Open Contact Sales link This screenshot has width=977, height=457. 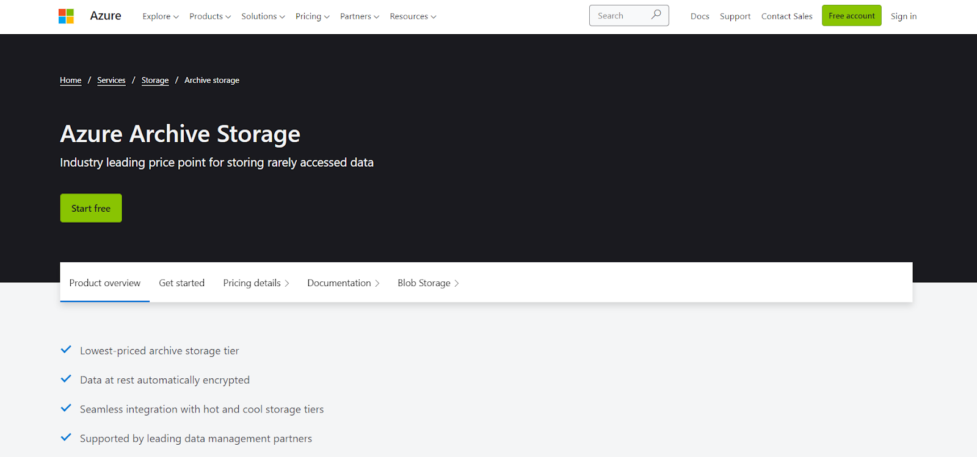(786, 16)
